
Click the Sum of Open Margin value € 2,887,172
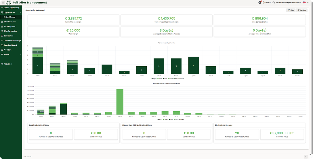pyautogui.click(x=73, y=19)
